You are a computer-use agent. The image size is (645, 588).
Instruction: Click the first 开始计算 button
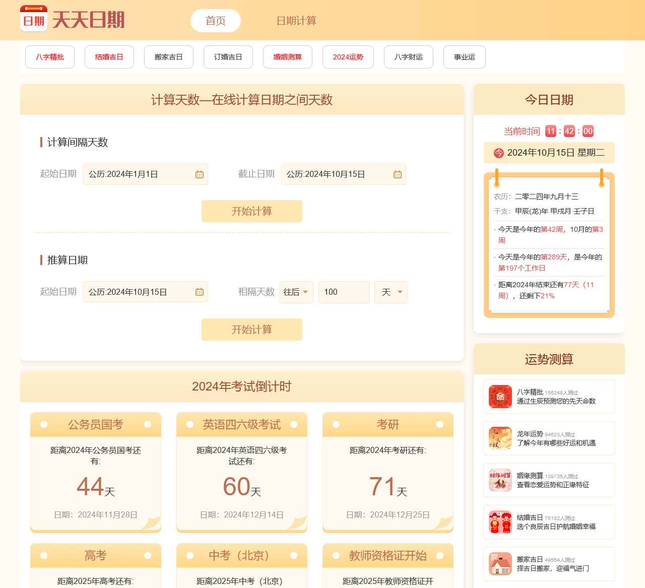click(251, 211)
